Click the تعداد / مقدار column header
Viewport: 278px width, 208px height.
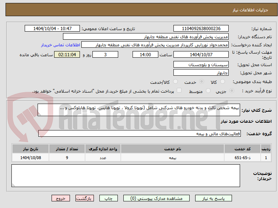pyautogui.click(x=67, y=149)
